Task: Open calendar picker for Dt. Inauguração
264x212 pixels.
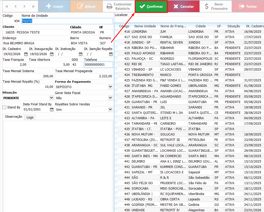Action: point(52,54)
